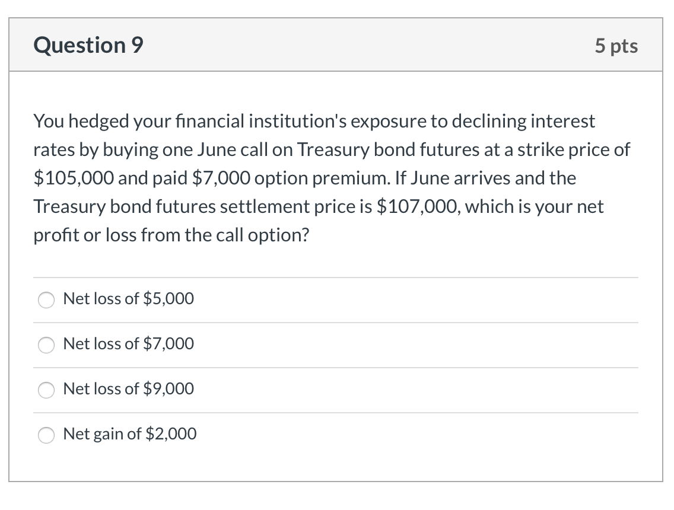Select the "Net loss of $5,000" radio button
The image size is (674, 510).
[47, 299]
